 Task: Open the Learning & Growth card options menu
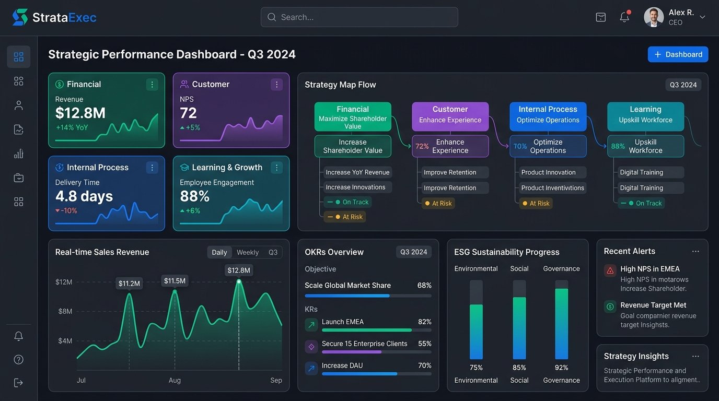277,168
